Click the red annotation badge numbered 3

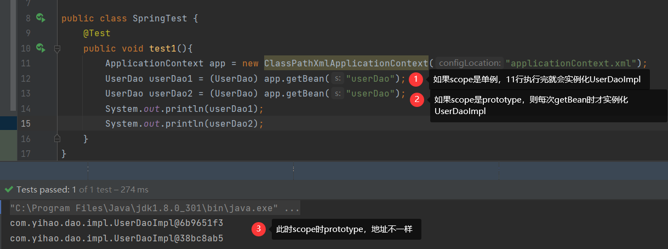[259, 229]
